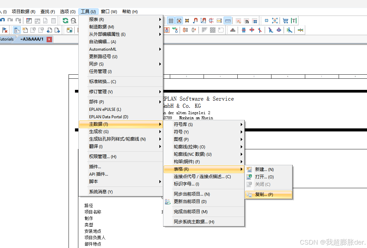Expand the 脚本 submenu arrow

160,181
